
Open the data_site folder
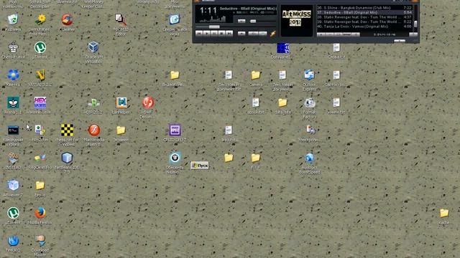(x=282, y=102)
